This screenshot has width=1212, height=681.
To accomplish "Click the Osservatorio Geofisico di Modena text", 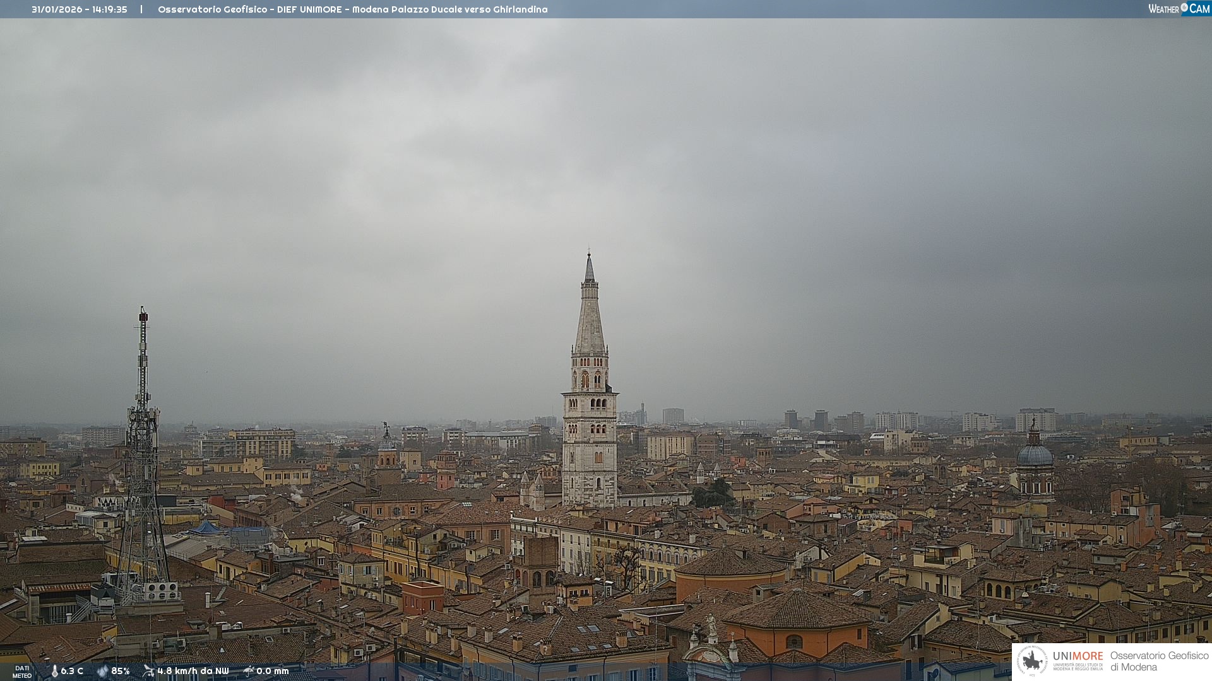I will click(1159, 661).
